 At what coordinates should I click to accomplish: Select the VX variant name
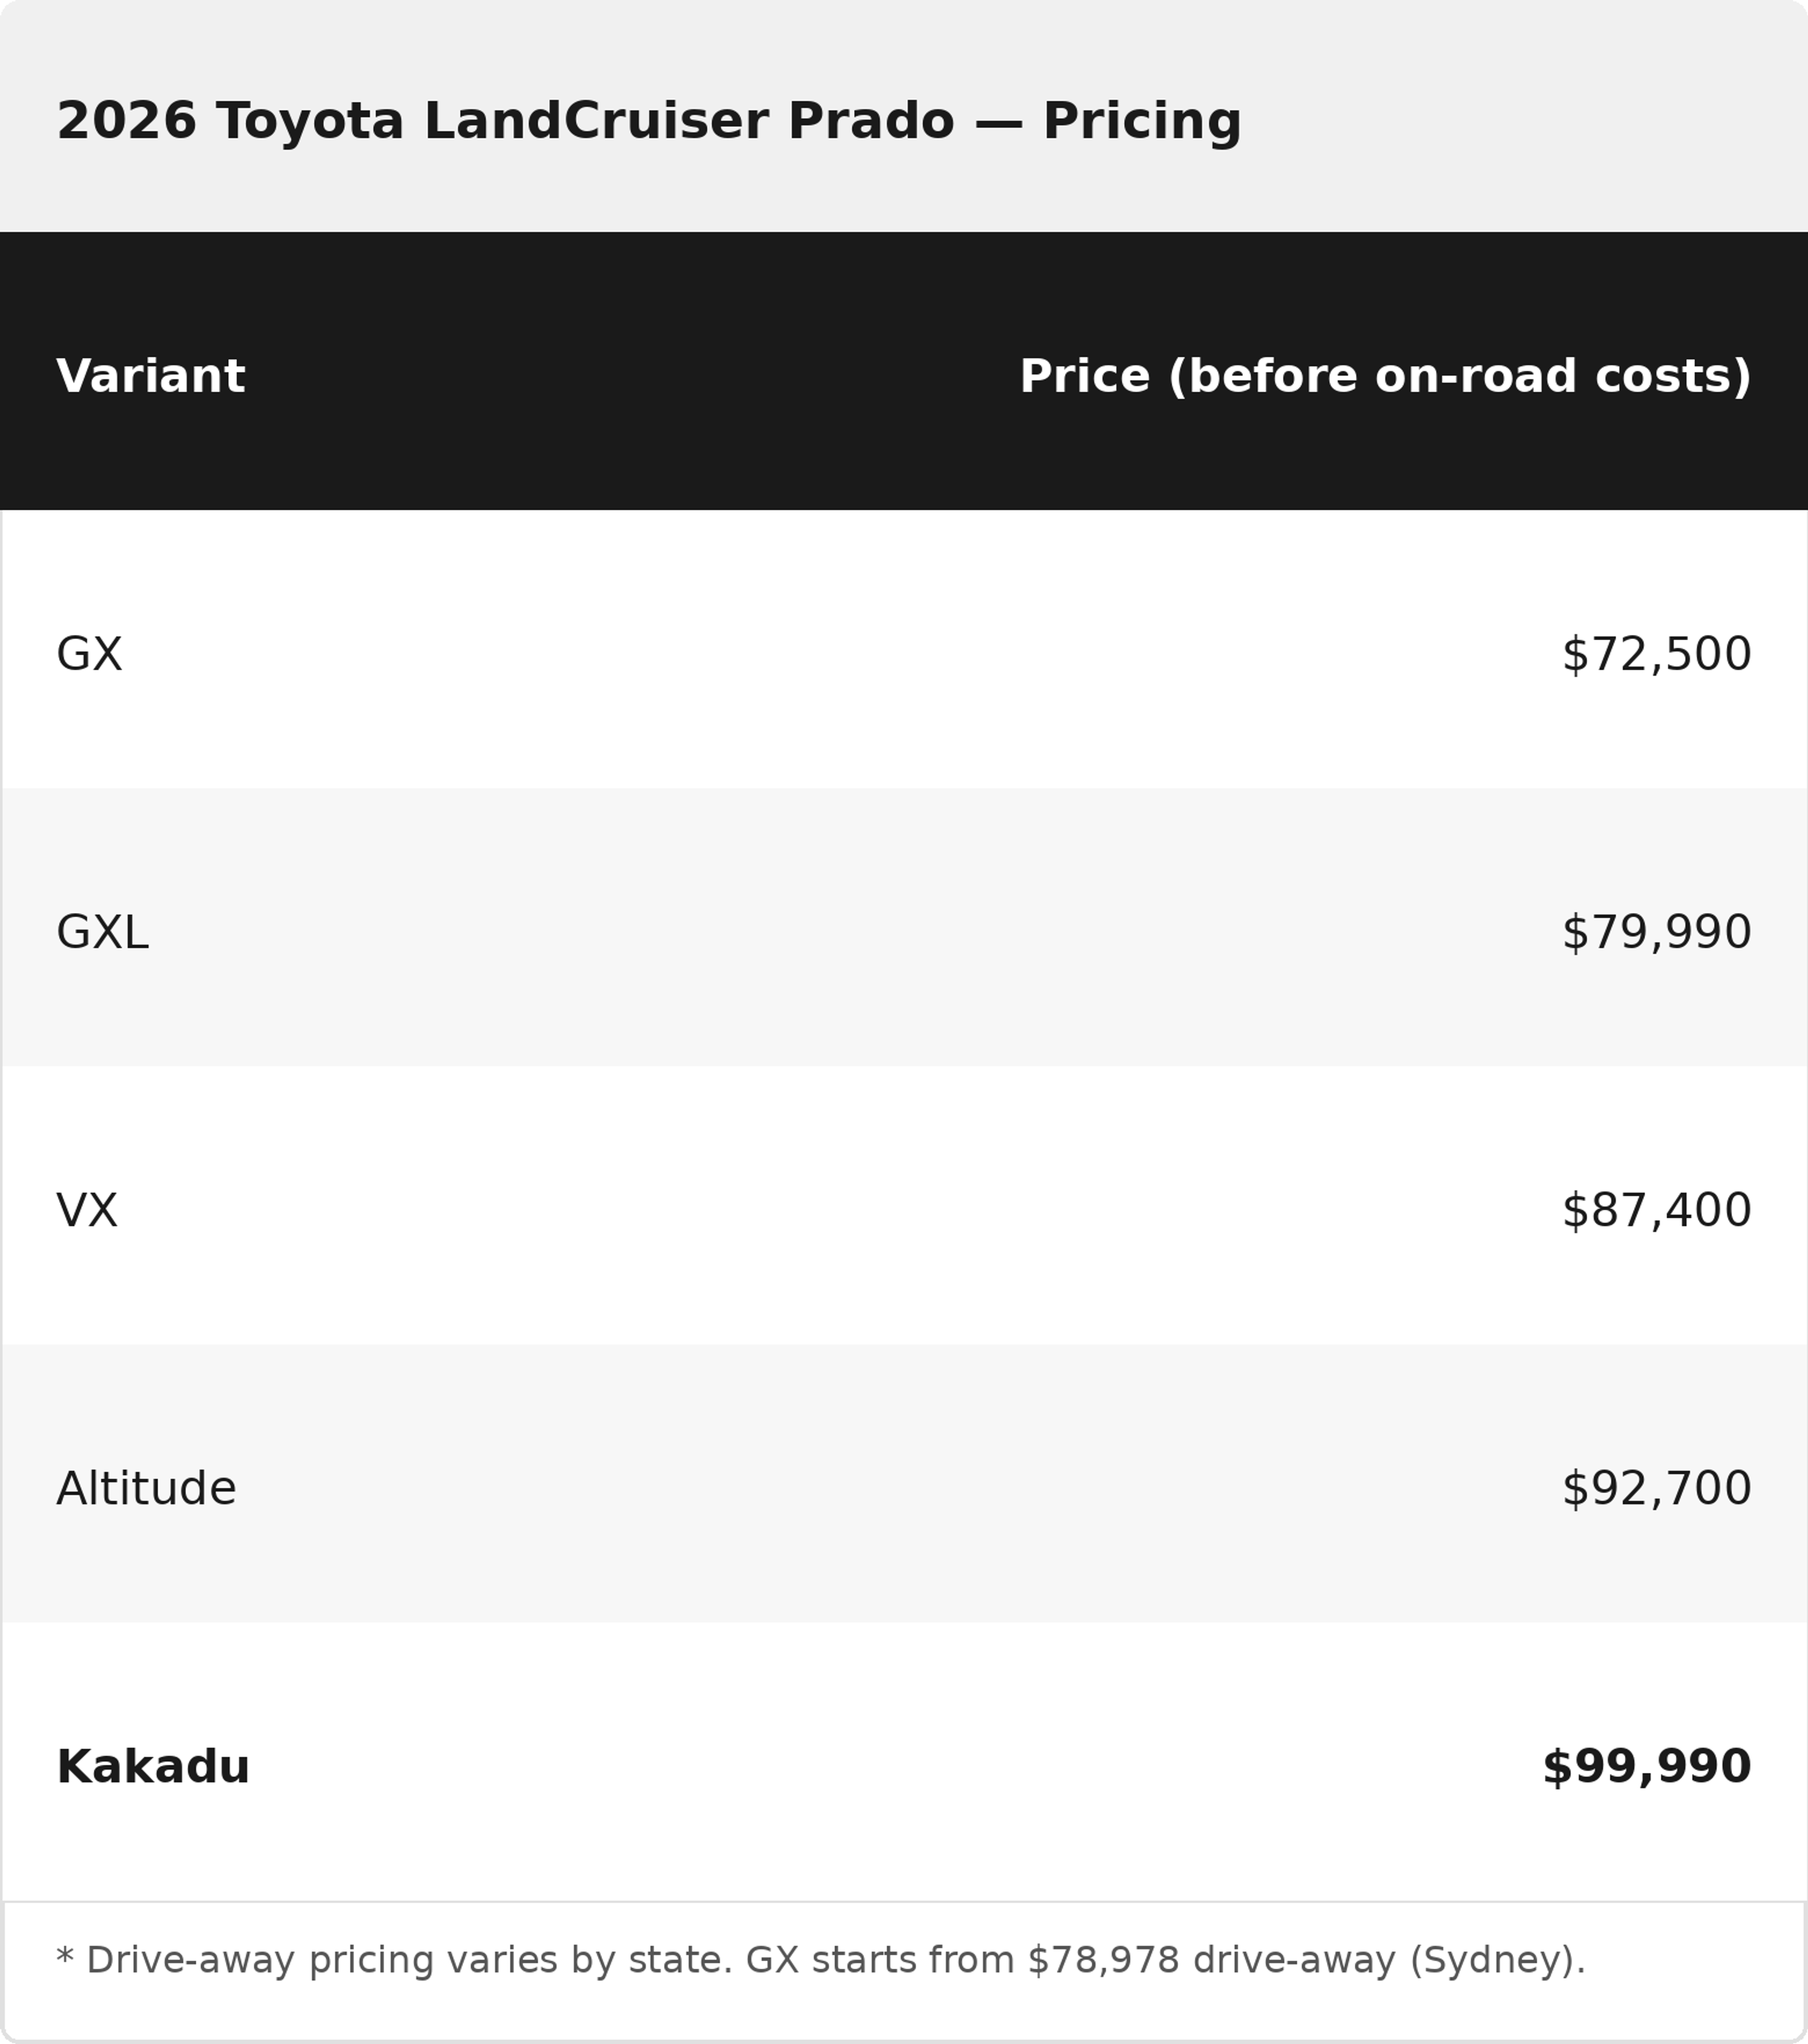click(87, 1210)
